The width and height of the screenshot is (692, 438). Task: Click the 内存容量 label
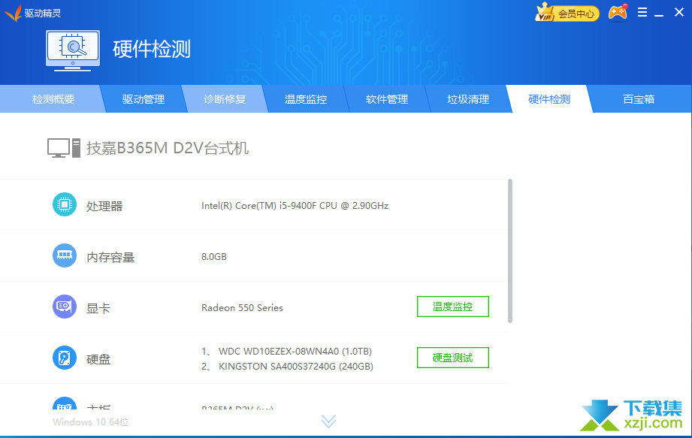[x=110, y=257]
